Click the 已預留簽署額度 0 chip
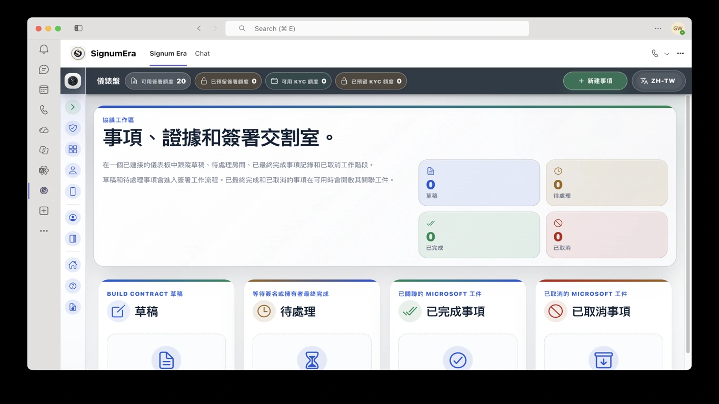Image resolution: width=719 pixels, height=404 pixels. coord(228,81)
